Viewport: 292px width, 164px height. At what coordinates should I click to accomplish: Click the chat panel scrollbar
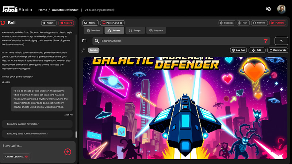pyautogui.click(x=76, y=134)
